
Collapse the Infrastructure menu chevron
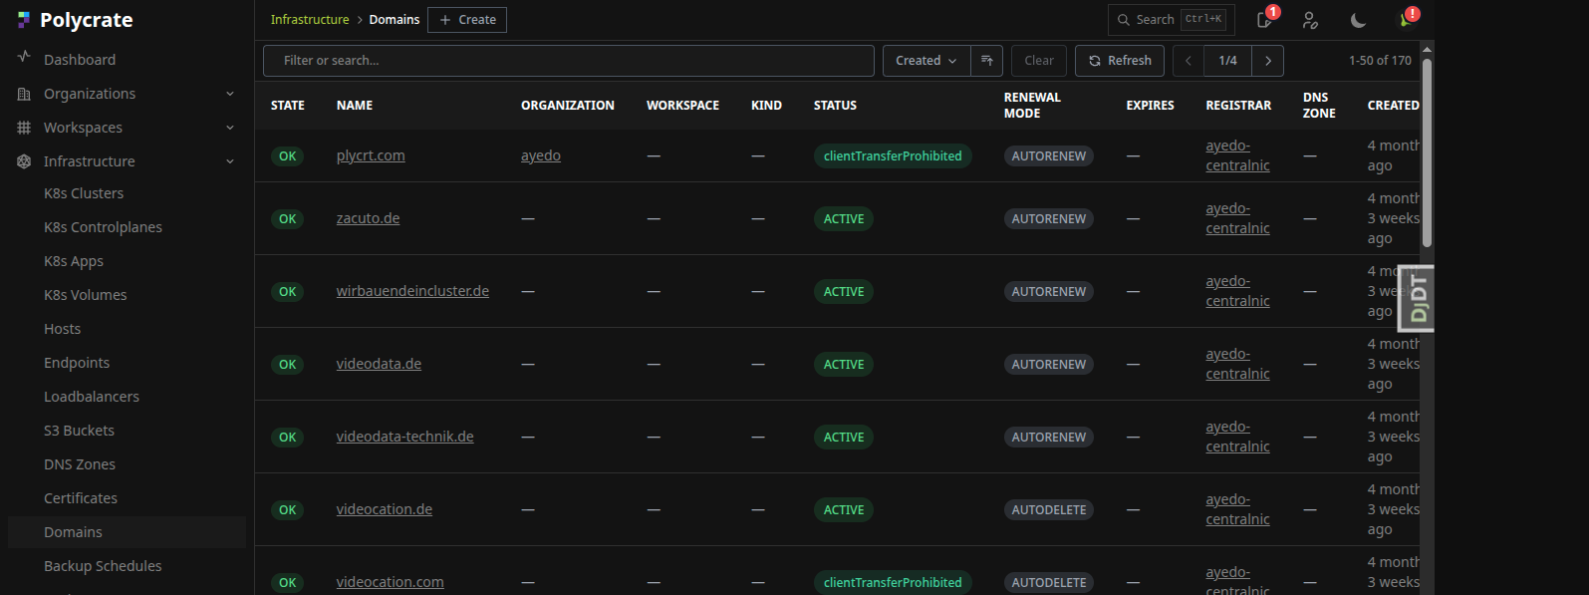230,161
